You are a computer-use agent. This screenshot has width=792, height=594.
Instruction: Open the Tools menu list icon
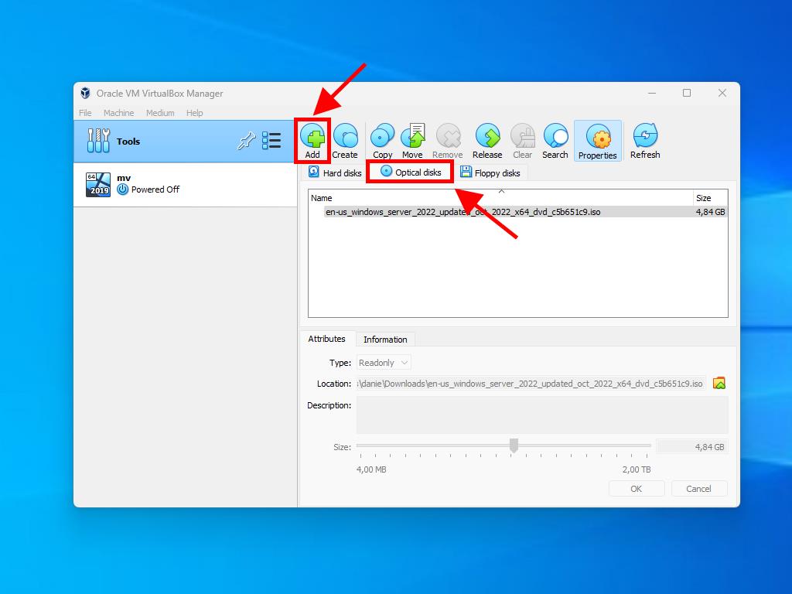pyautogui.click(x=271, y=141)
